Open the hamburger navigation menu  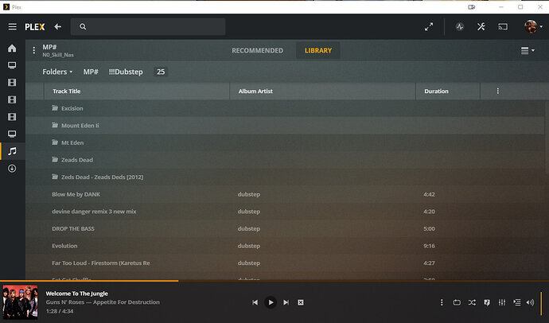click(x=12, y=26)
